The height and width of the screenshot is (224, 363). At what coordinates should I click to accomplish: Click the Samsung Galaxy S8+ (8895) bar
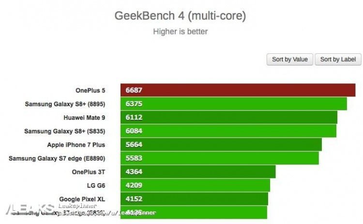coord(233,104)
